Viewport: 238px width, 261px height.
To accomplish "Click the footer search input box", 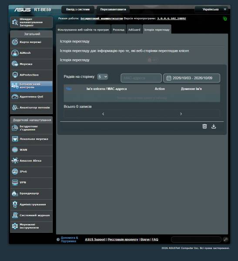I will [x=196, y=239].
